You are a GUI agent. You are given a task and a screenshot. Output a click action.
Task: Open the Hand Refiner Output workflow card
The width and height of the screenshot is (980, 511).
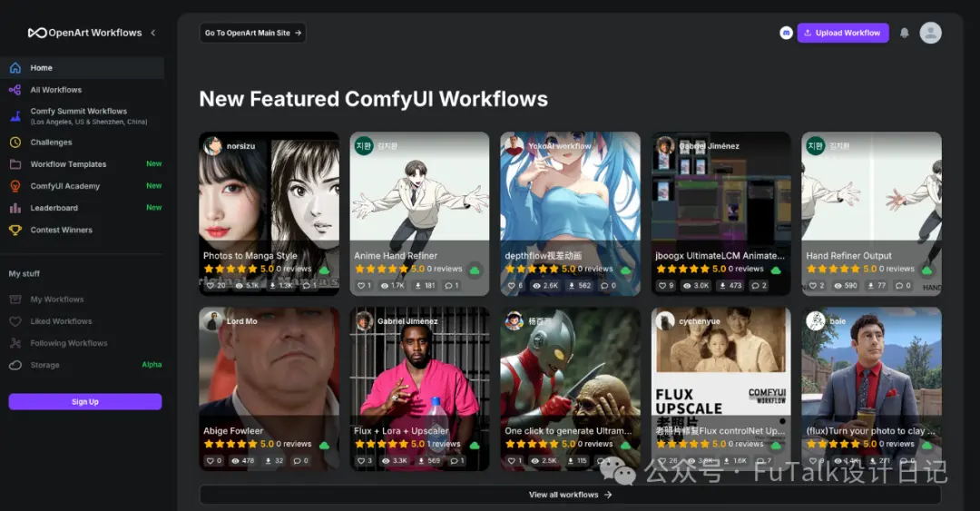point(871,213)
